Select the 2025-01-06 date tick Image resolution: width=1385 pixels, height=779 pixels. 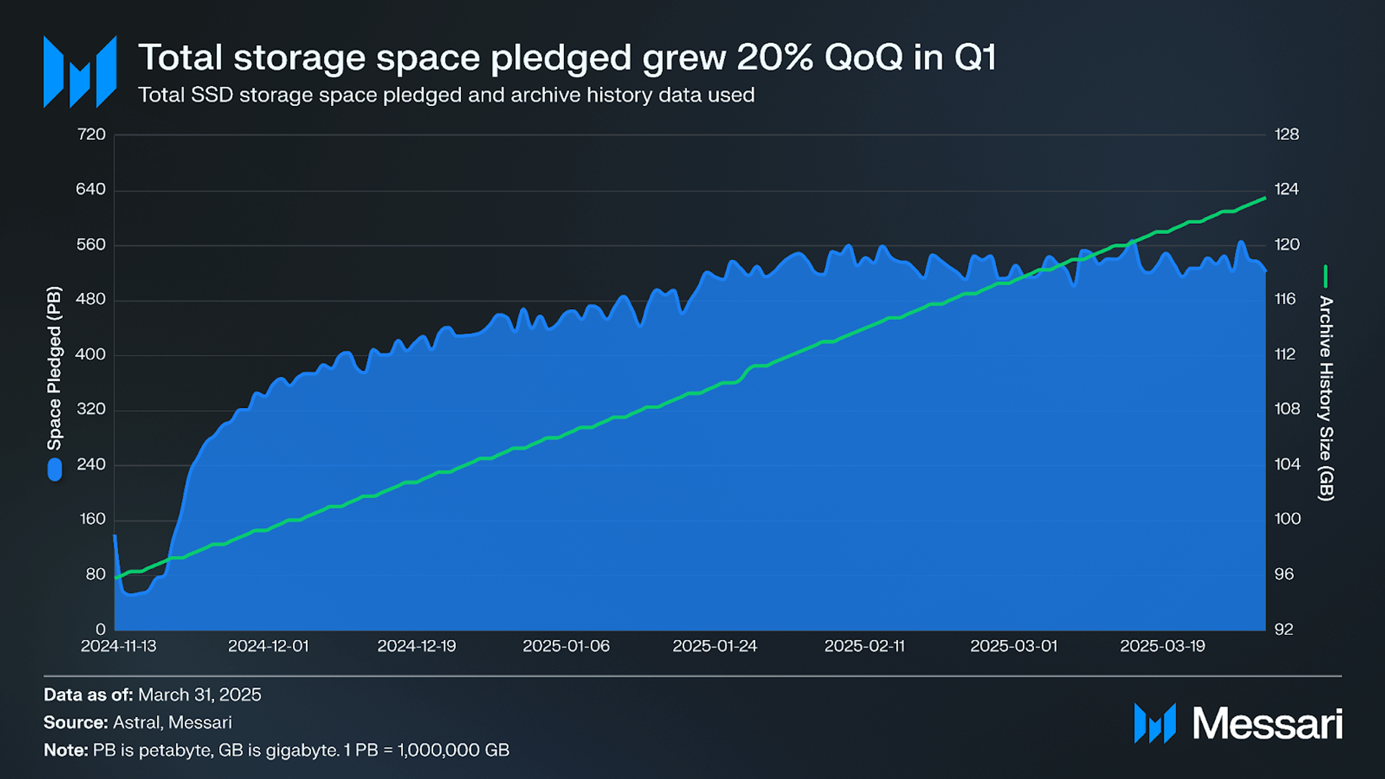[566, 646]
